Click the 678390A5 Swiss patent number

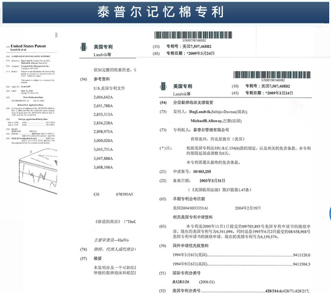tap(124, 194)
